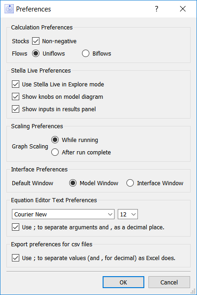Click the resize grip in the dialog corner

tap(193, 291)
